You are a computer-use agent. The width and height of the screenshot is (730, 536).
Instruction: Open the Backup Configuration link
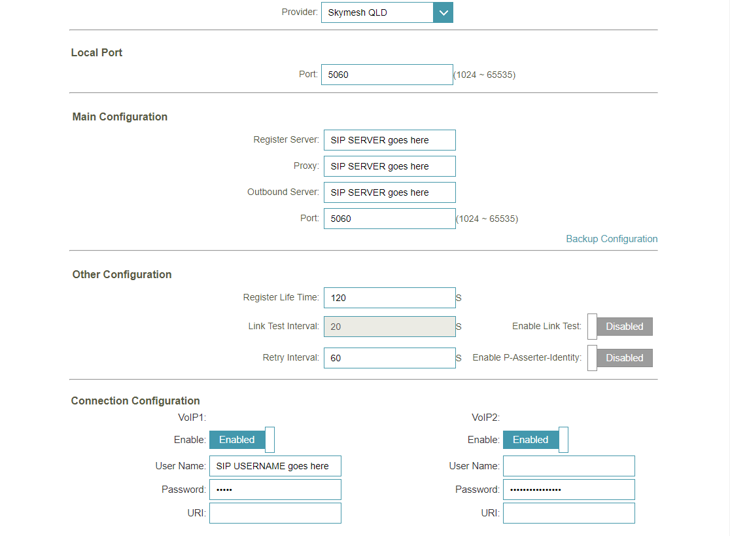pos(612,239)
